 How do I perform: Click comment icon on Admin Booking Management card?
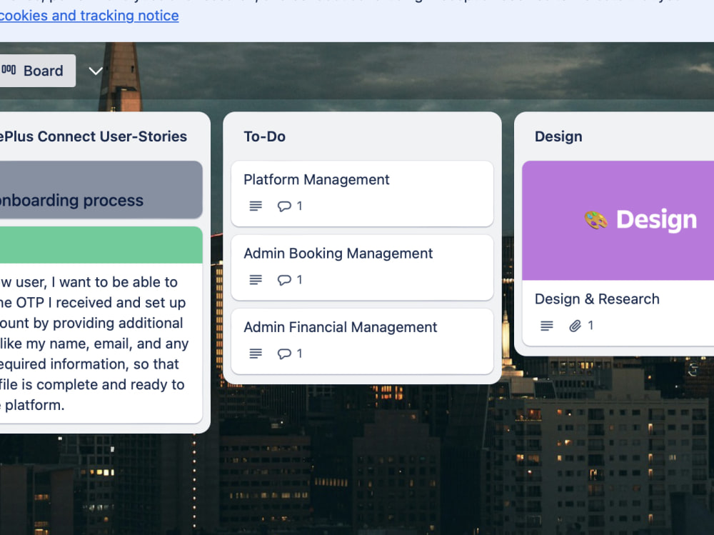[284, 280]
